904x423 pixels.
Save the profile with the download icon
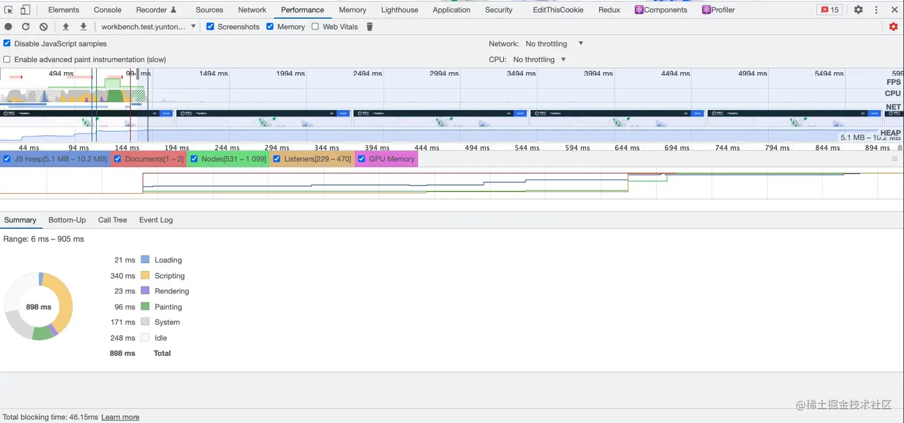tap(83, 27)
